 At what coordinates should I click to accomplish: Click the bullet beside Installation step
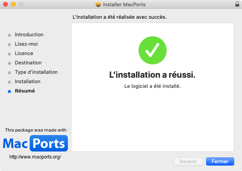[9, 82]
